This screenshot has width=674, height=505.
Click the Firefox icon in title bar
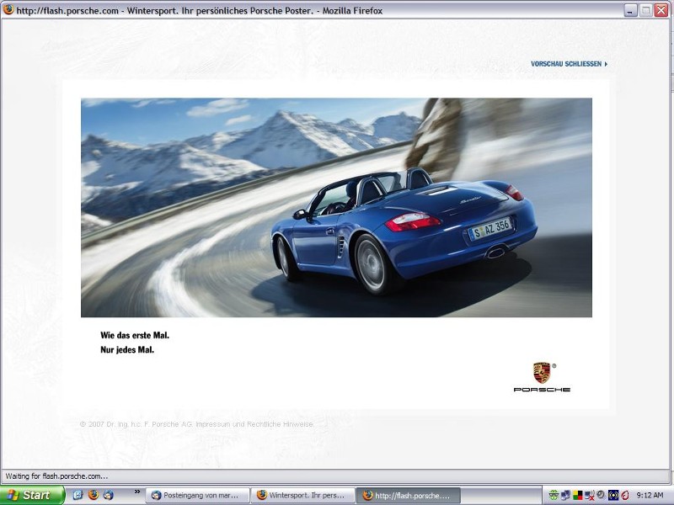pyautogui.click(x=8, y=10)
